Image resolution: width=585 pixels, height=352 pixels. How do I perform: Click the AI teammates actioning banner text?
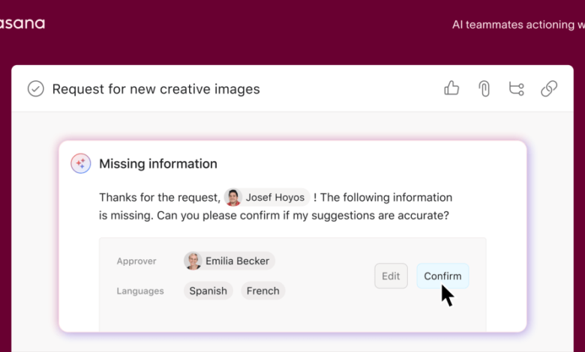(x=518, y=25)
